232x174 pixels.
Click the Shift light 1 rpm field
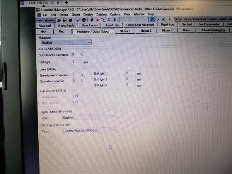(130, 73)
